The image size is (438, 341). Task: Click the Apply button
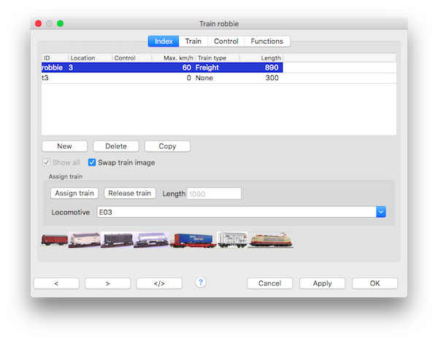tap(322, 283)
